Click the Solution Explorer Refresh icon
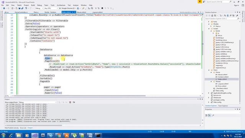This screenshot has height=138, width=245. tap(228, 15)
